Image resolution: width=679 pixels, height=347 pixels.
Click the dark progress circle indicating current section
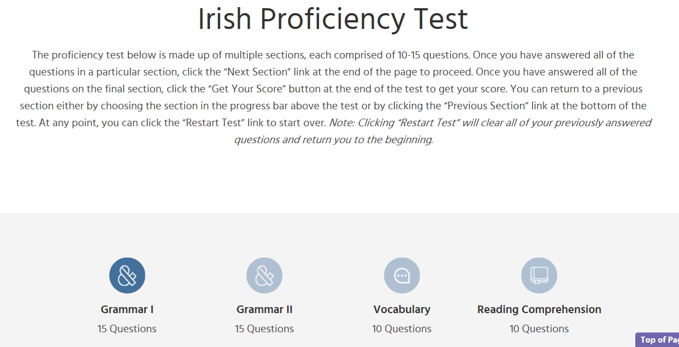point(127,275)
